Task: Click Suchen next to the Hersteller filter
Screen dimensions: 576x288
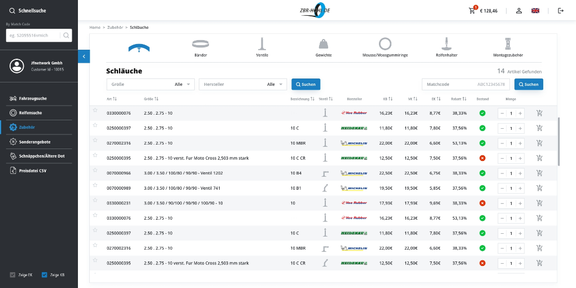Action: (x=306, y=84)
